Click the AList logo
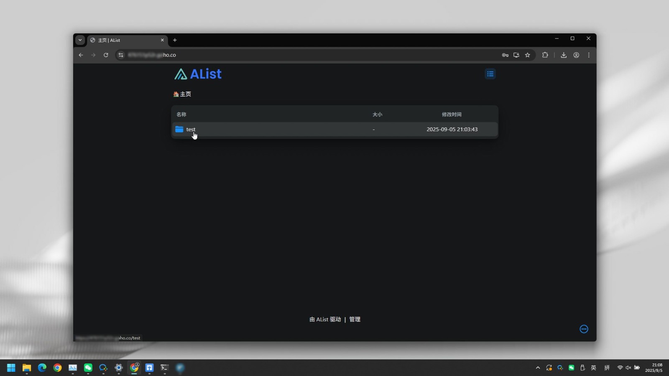The height and width of the screenshot is (376, 669). click(x=198, y=74)
